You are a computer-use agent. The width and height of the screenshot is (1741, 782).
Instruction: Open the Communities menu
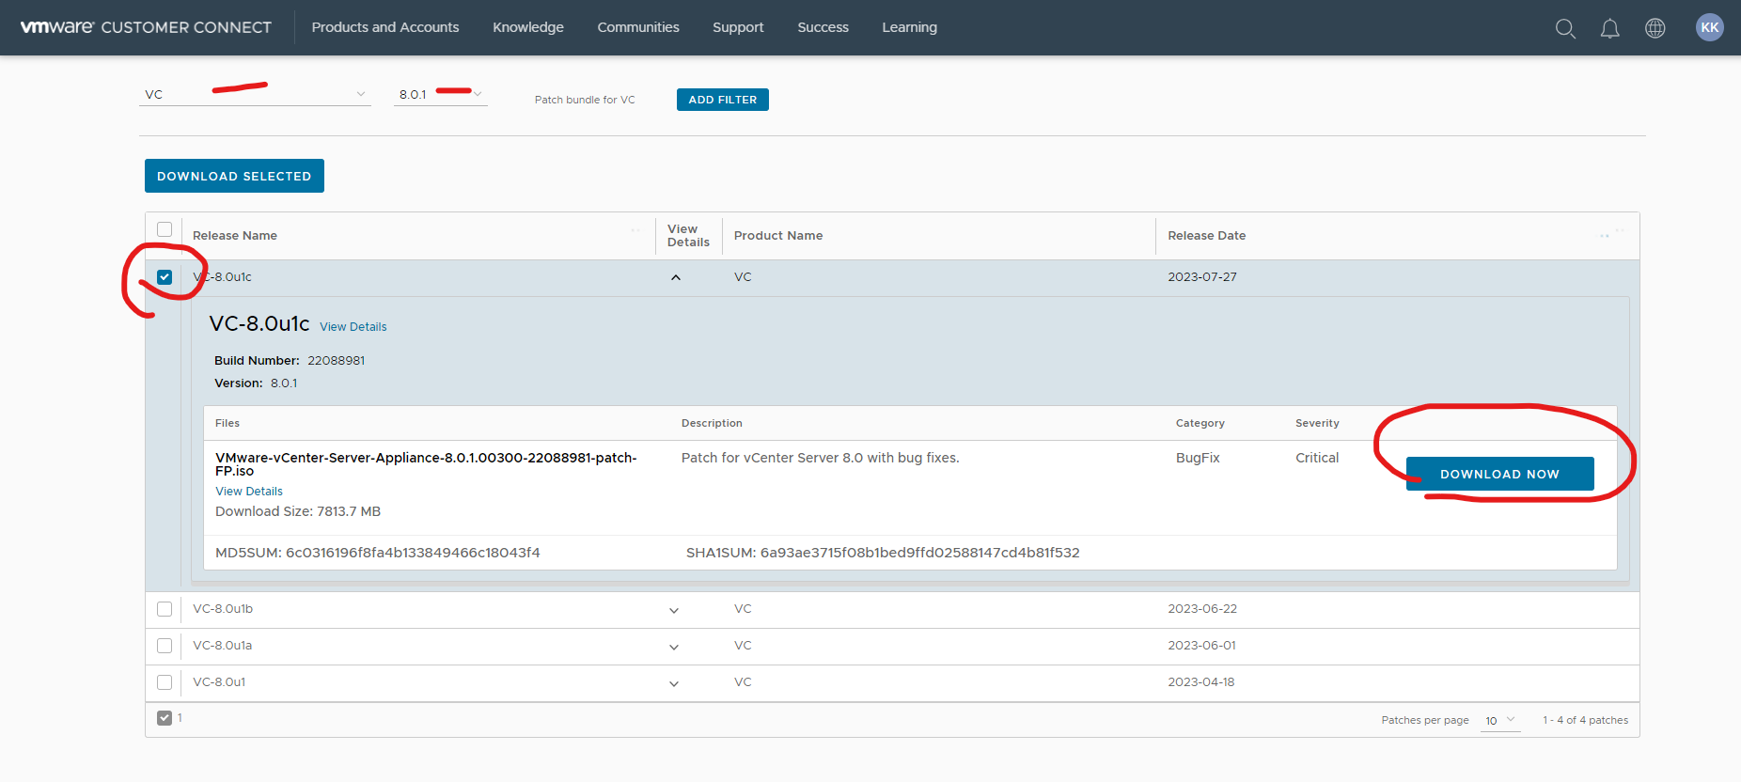coord(638,27)
